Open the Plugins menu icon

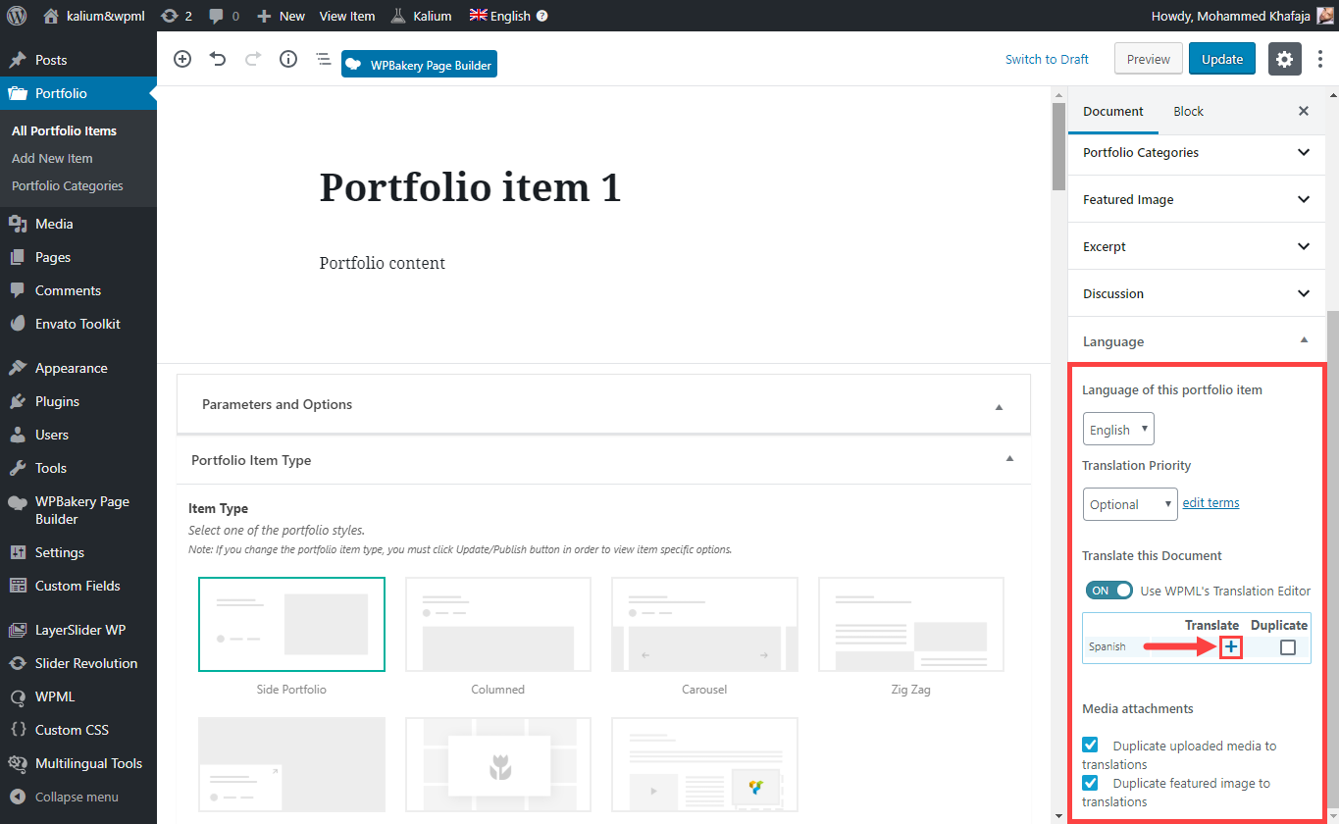(x=18, y=401)
